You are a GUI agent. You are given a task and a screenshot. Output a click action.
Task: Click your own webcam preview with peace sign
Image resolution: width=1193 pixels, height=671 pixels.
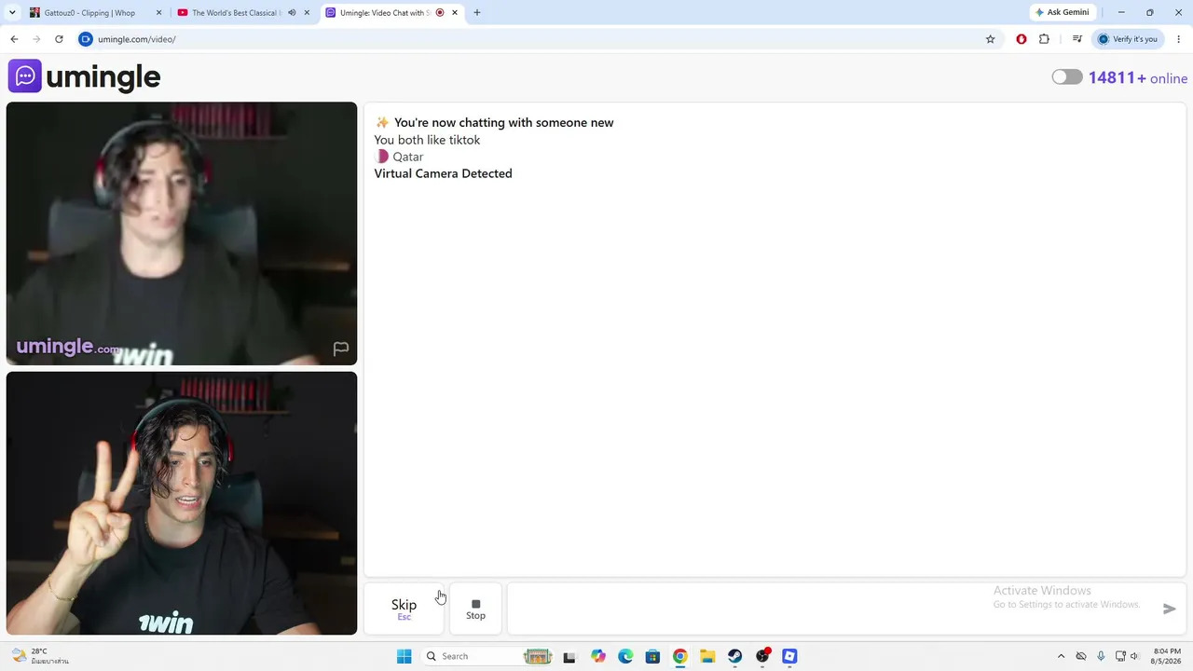pos(182,503)
